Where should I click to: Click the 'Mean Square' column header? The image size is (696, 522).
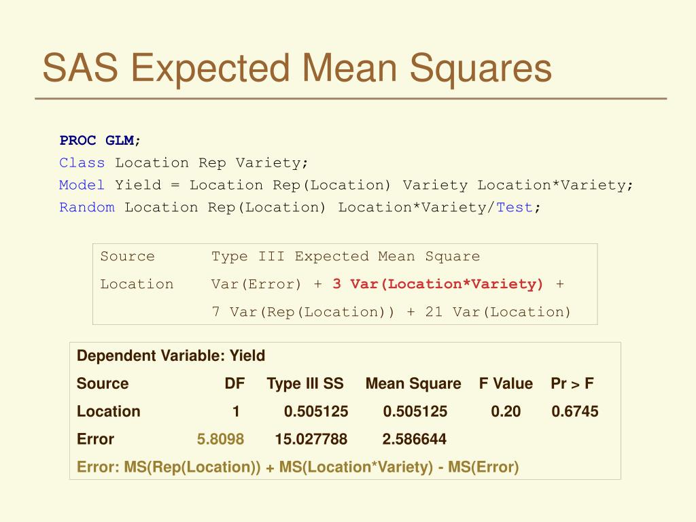pyautogui.click(x=413, y=383)
